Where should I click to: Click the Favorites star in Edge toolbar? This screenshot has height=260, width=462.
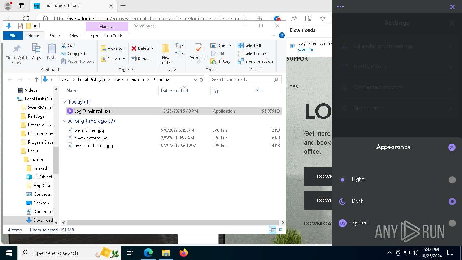(323, 18)
